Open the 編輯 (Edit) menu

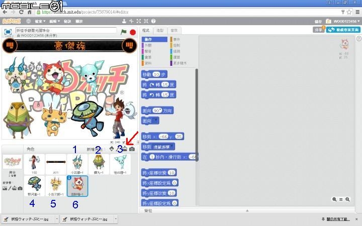click(54, 21)
